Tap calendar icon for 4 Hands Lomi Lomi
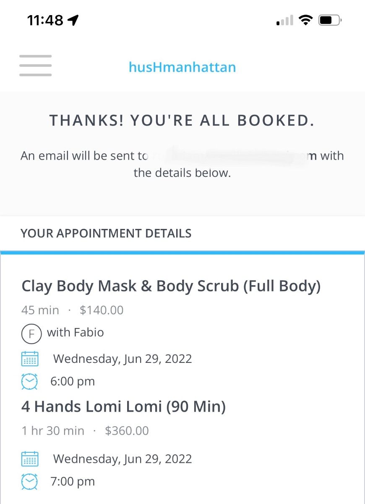Viewport: 365px width, 504px height. click(x=29, y=459)
